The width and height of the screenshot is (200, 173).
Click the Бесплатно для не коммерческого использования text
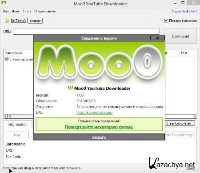[120, 107]
